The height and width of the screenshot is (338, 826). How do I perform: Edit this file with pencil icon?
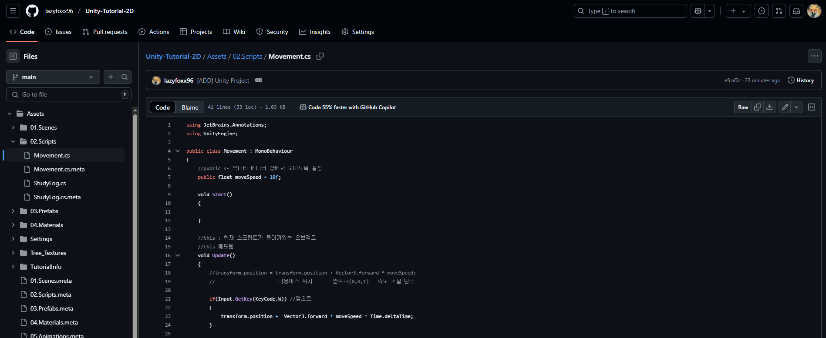[785, 107]
